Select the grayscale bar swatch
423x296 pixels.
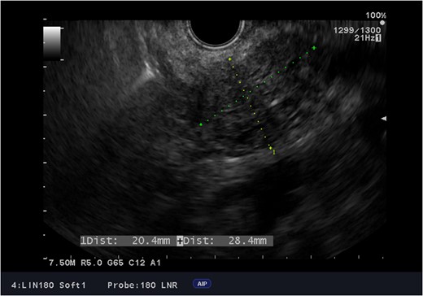pos(52,43)
